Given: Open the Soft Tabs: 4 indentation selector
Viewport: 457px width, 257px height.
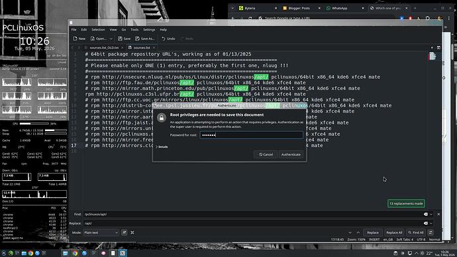Looking at the screenshot, I should click(x=405, y=240).
